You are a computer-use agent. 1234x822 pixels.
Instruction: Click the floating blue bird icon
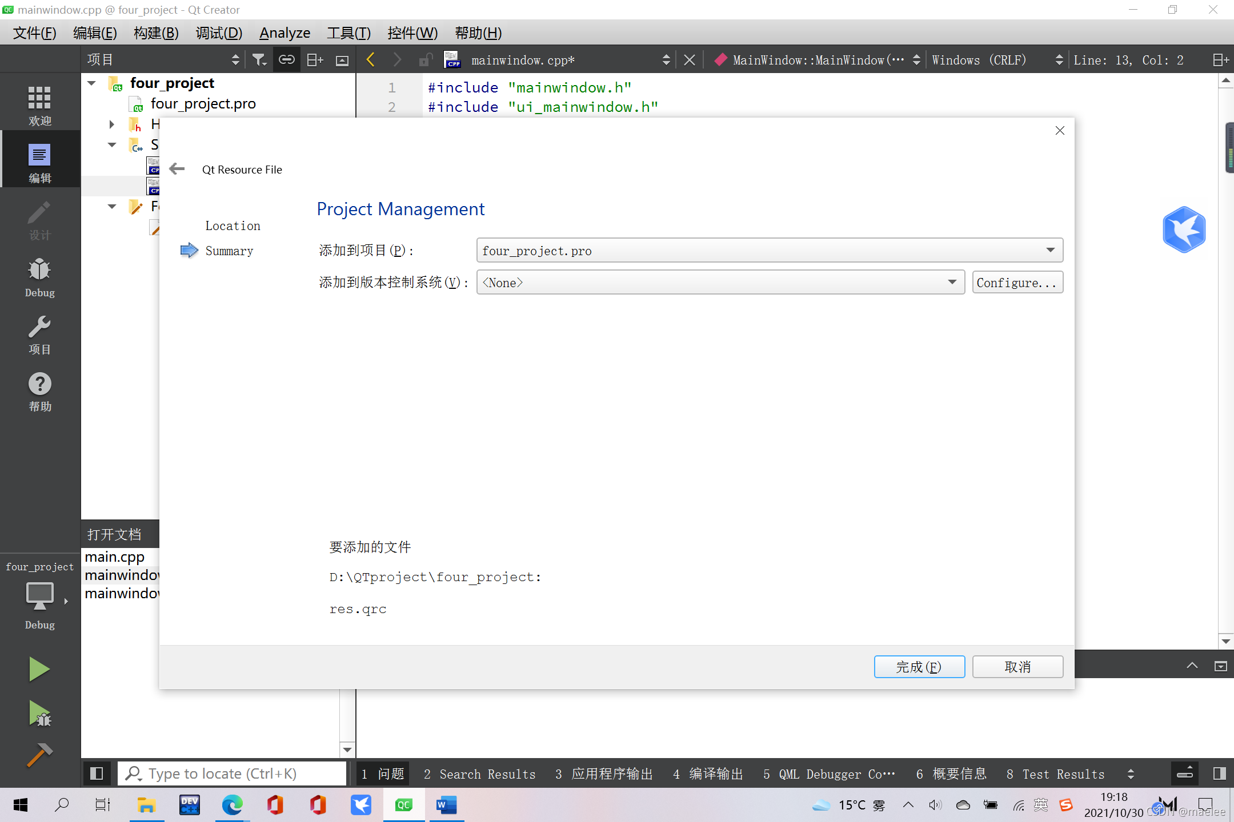point(1184,229)
